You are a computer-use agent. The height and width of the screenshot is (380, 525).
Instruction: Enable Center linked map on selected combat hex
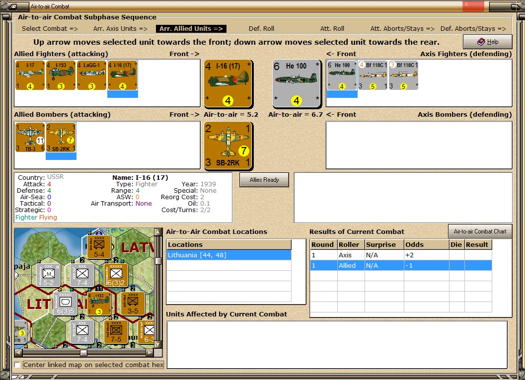[x=18, y=365]
